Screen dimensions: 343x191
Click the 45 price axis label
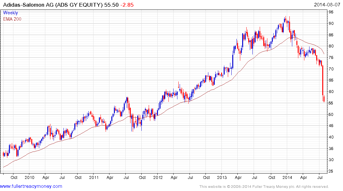(331, 126)
